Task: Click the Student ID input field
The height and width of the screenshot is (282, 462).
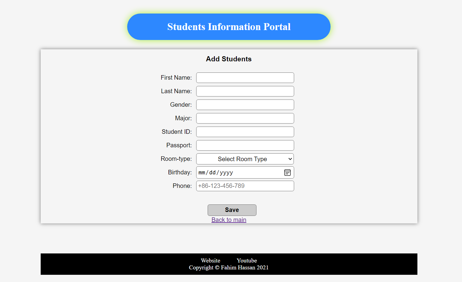Action: point(245,132)
